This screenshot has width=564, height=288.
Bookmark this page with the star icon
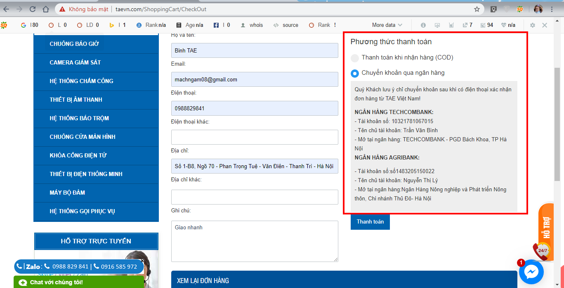coord(477,9)
